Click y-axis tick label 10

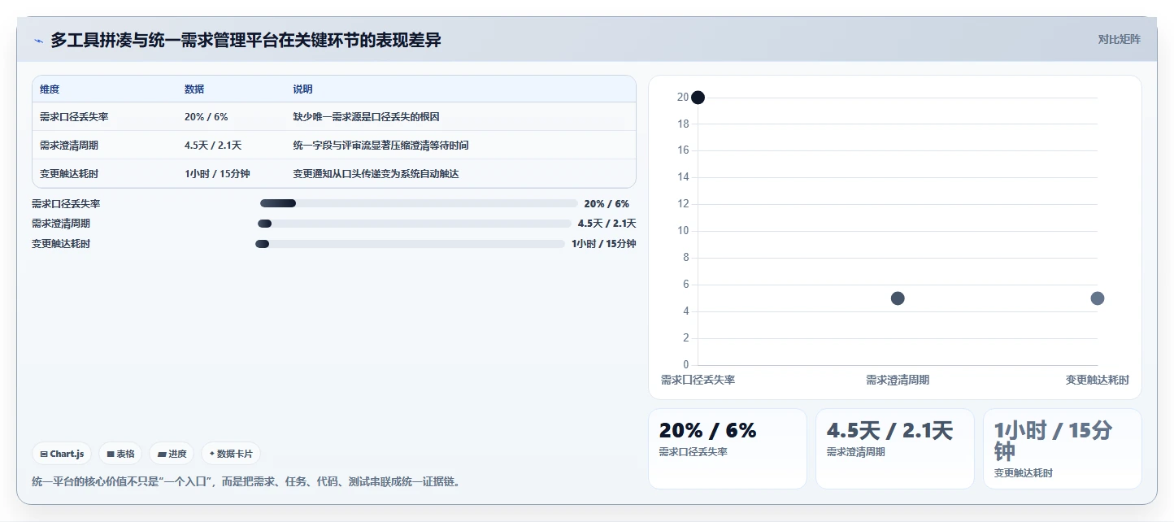click(683, 231)
